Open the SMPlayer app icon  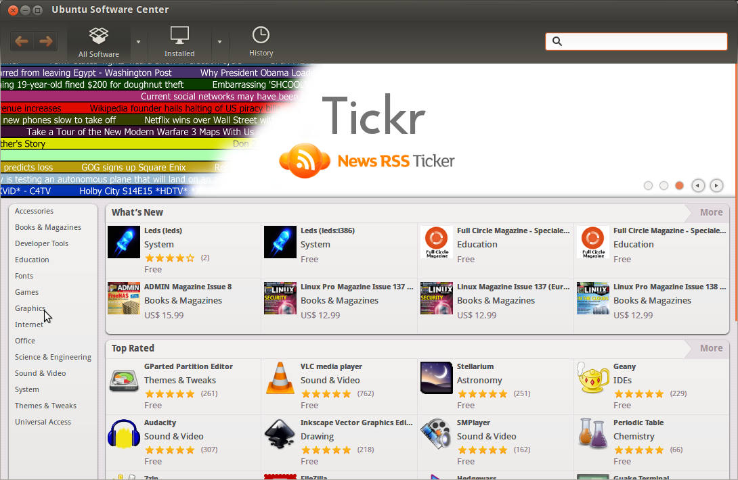coord(436,434)
